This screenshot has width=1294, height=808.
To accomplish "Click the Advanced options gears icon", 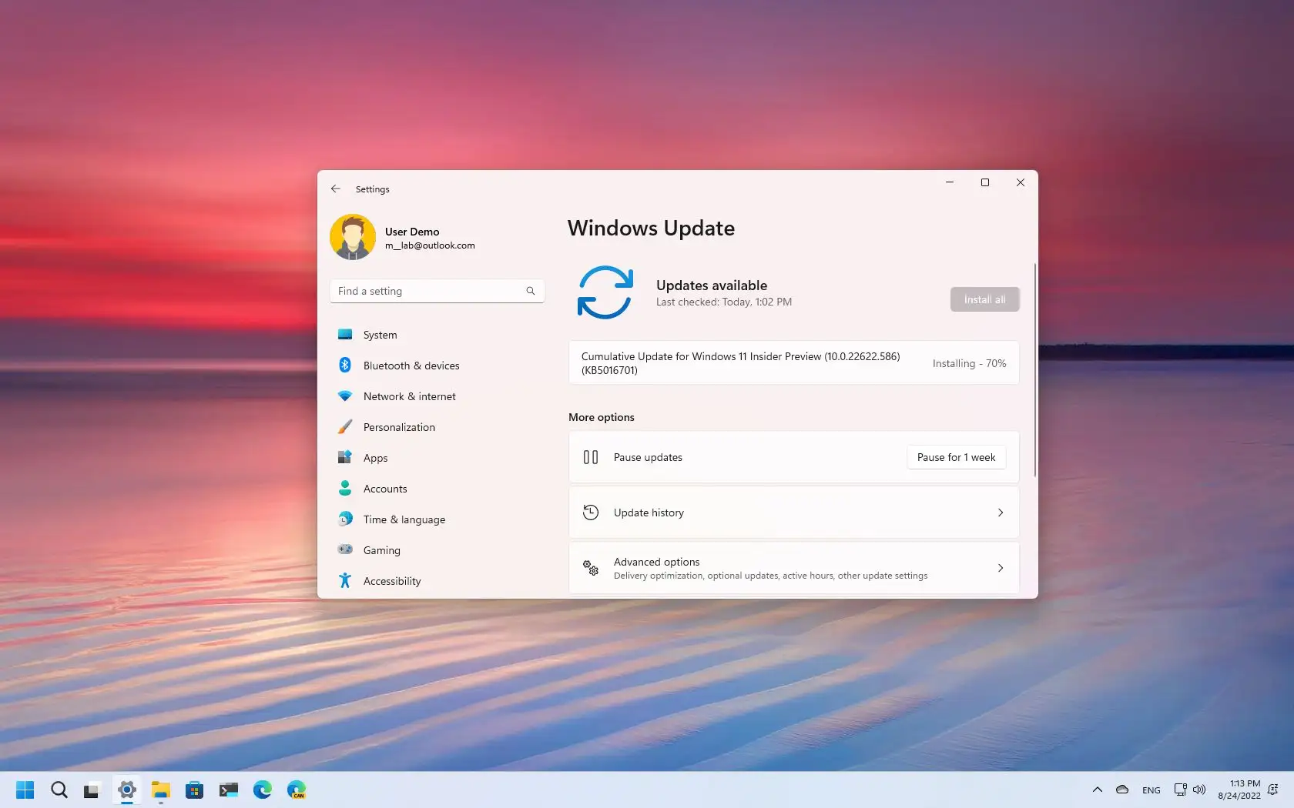I will [591, 568].
